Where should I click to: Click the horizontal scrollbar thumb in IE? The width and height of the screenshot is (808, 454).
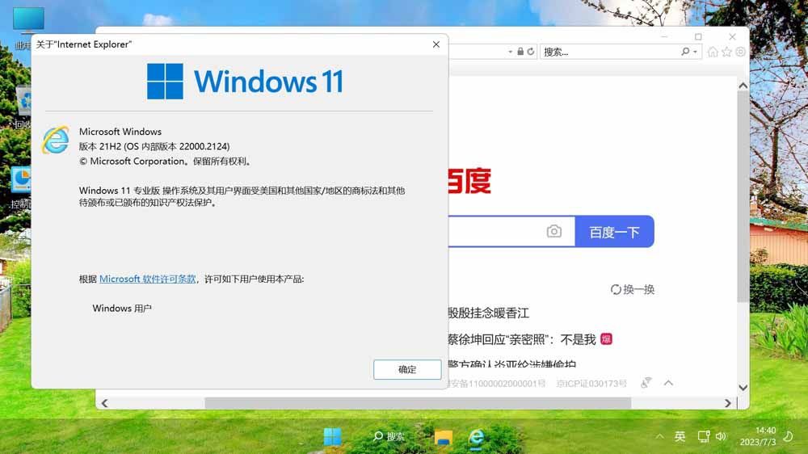pos(418,403)
